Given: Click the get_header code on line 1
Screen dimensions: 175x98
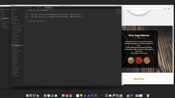Looking at the screenshot, I should click(x=39, y=10).
